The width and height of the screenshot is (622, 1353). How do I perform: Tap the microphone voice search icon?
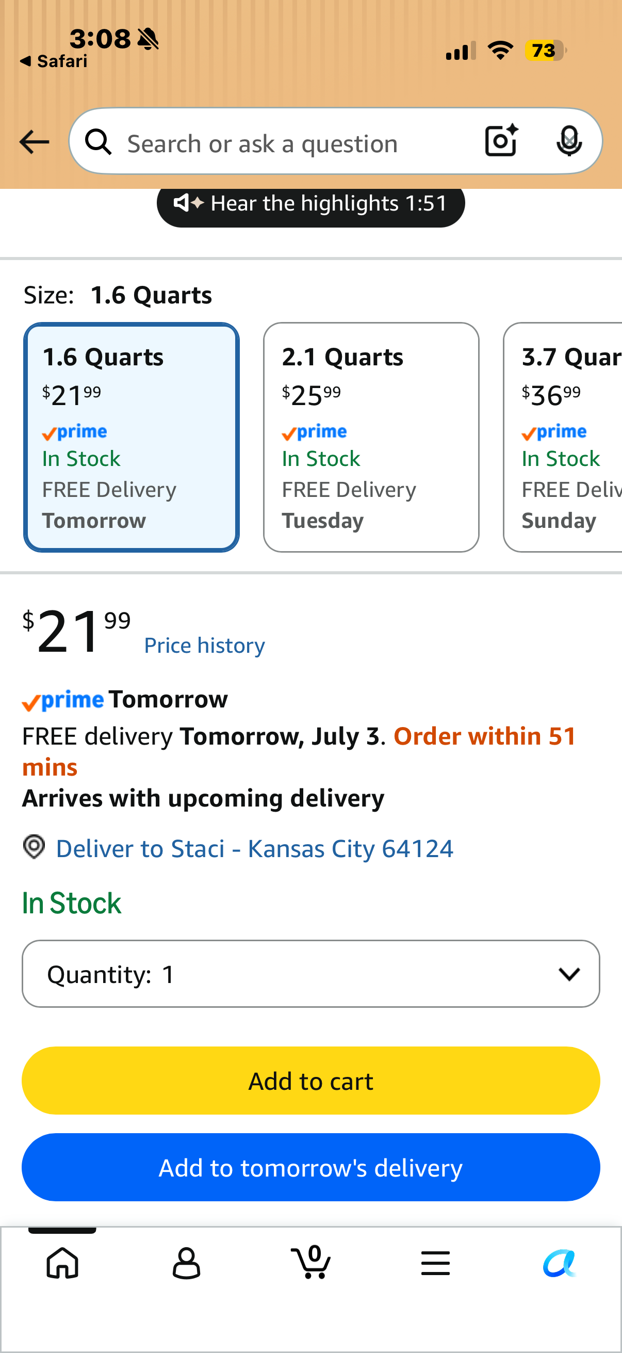coord(569,141)
